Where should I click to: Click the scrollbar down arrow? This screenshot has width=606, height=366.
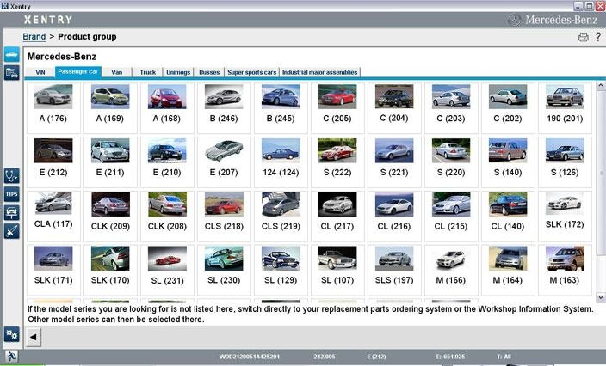(x=601, y=297)
